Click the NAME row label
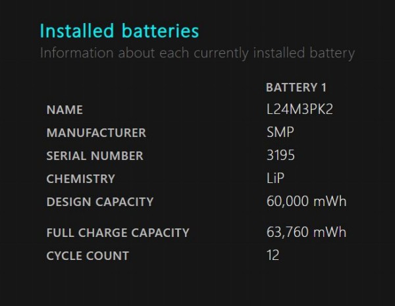Viewport: 395px width, 306px height. pos(65,110)
